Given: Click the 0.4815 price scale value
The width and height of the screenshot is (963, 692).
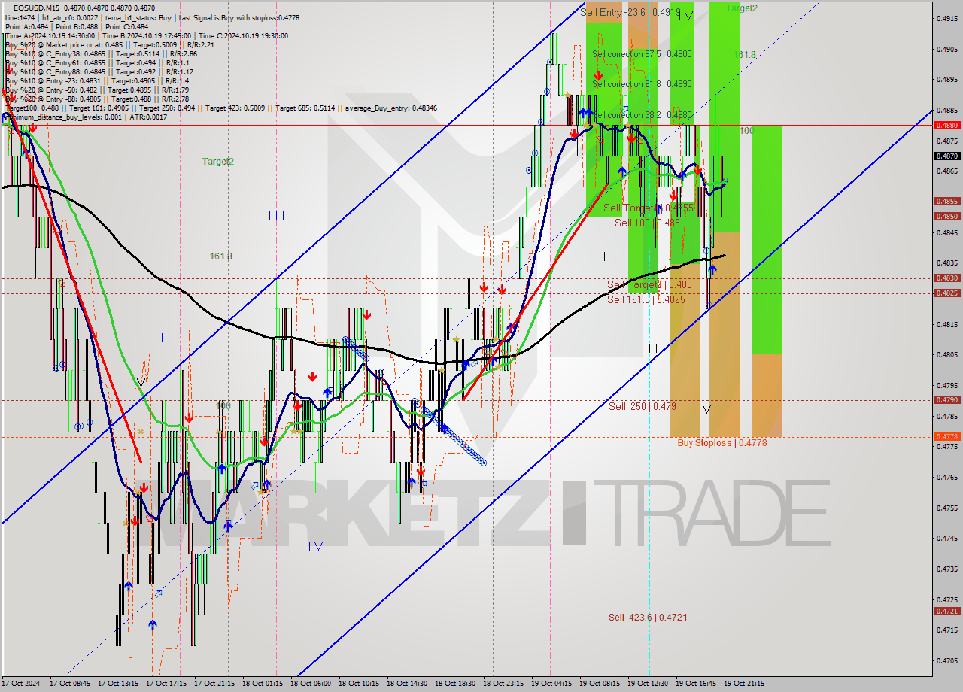Looking at the screenshot, I should 946,324.
